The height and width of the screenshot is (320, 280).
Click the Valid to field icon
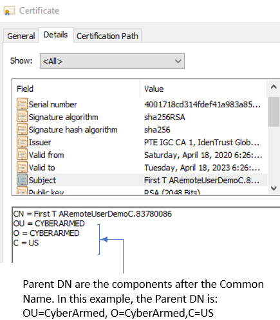pos(22,167)
